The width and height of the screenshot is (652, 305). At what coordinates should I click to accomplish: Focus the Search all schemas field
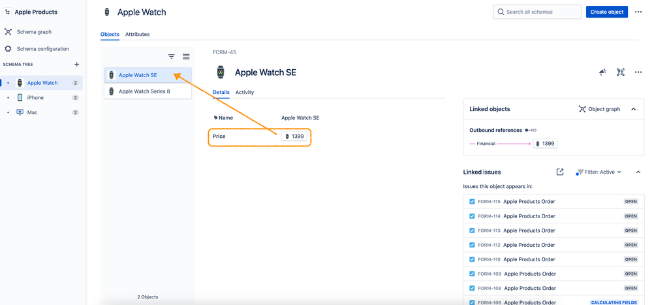click(x=537, y=12)
